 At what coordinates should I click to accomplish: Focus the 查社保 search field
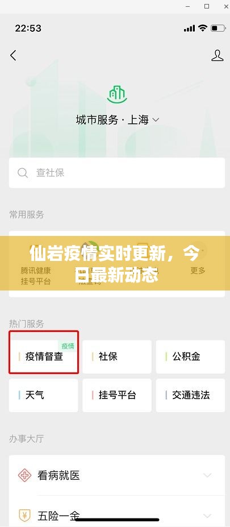pos(117,173)
